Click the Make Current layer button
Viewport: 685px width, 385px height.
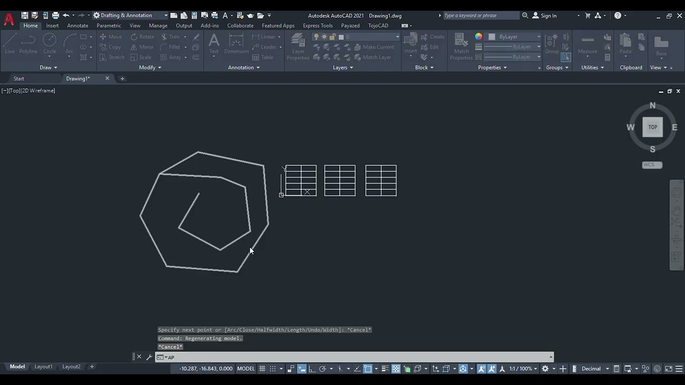pos(374,47)
